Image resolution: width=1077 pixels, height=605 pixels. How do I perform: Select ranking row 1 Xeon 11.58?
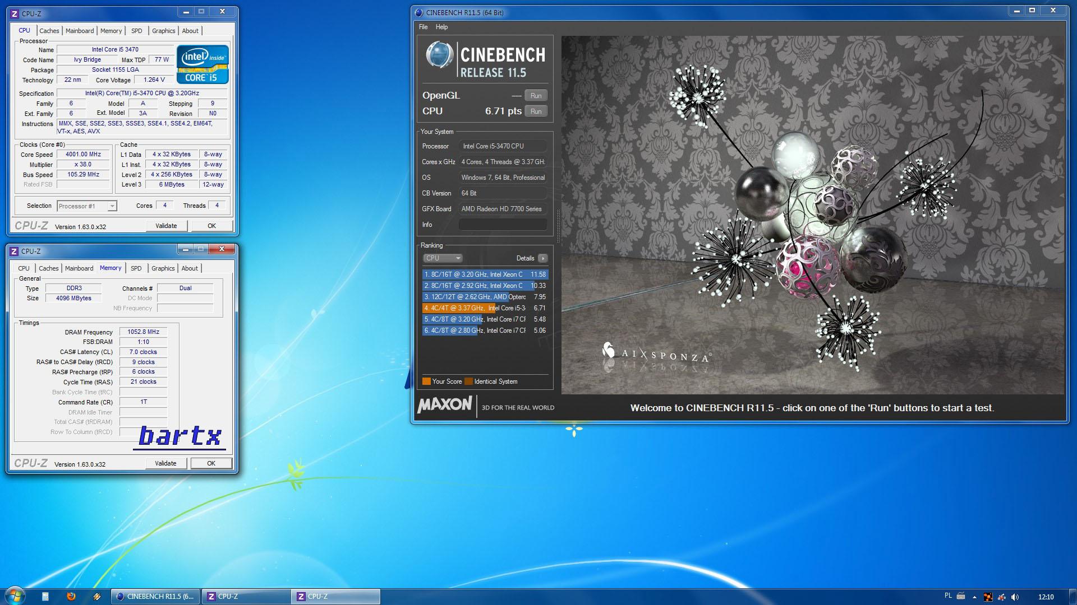tap(485, 274)
